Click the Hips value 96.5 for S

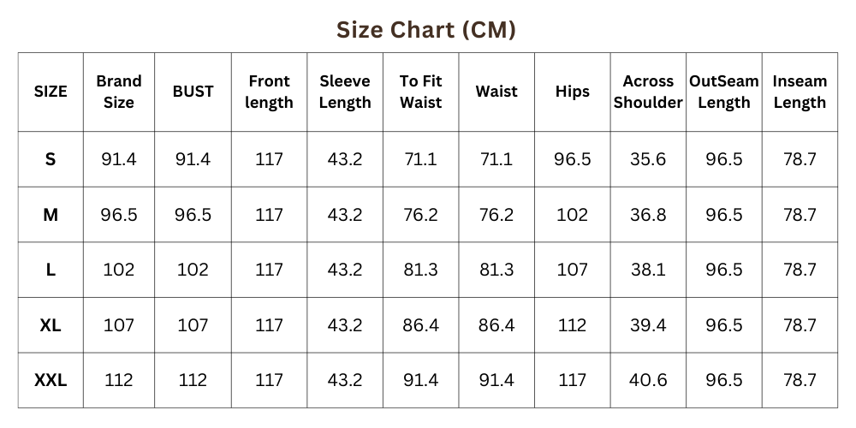point(572,159)
